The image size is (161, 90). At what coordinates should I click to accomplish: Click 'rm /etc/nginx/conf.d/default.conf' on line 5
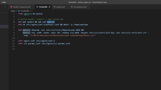pos(41,25)
